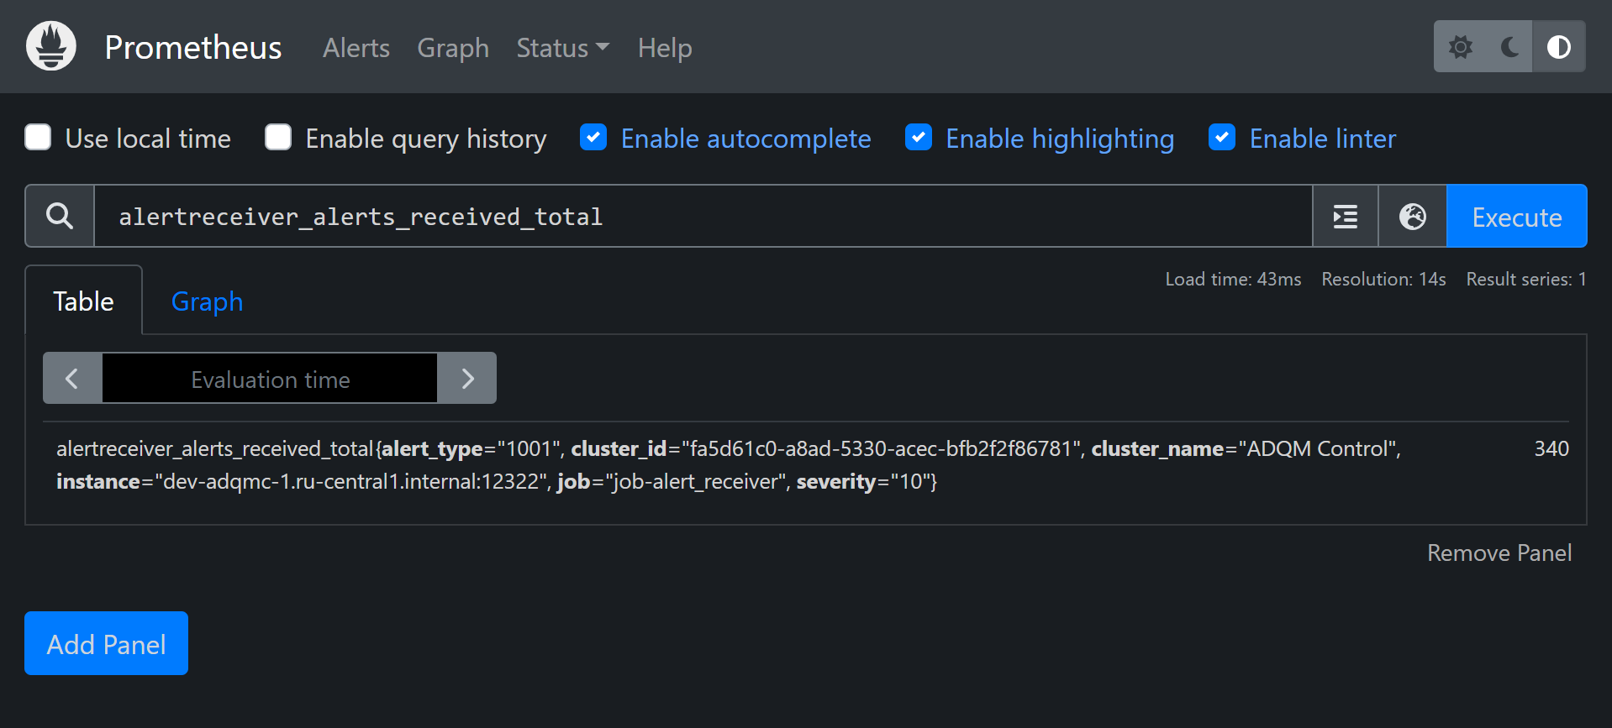
Task: Open the Alerts page
Action: pos(356,48)
